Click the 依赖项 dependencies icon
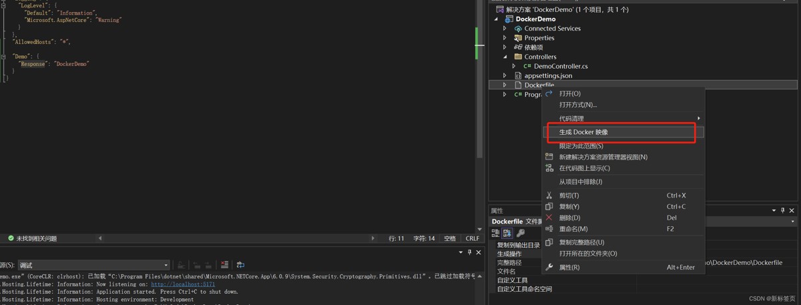The image size is (801, 305). [x=518, y=47]
